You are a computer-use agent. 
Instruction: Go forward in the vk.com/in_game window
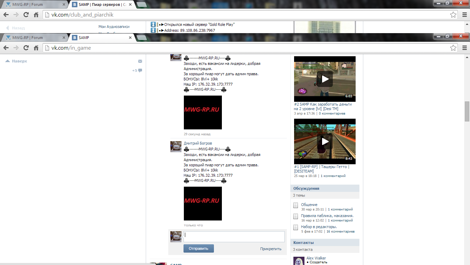pos(16,48)
